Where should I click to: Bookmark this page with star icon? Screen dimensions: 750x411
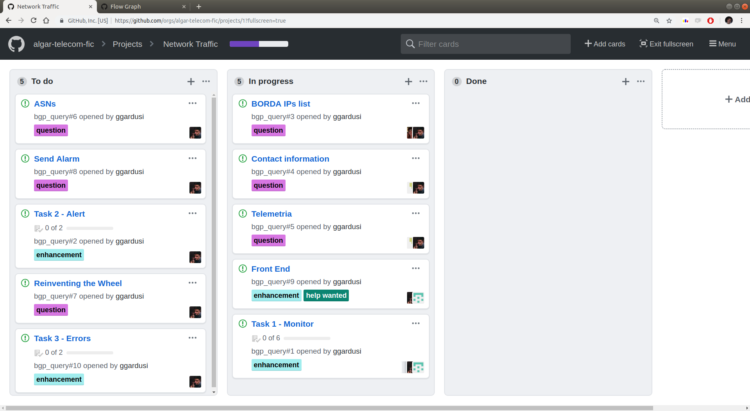(x=669, y=21)
